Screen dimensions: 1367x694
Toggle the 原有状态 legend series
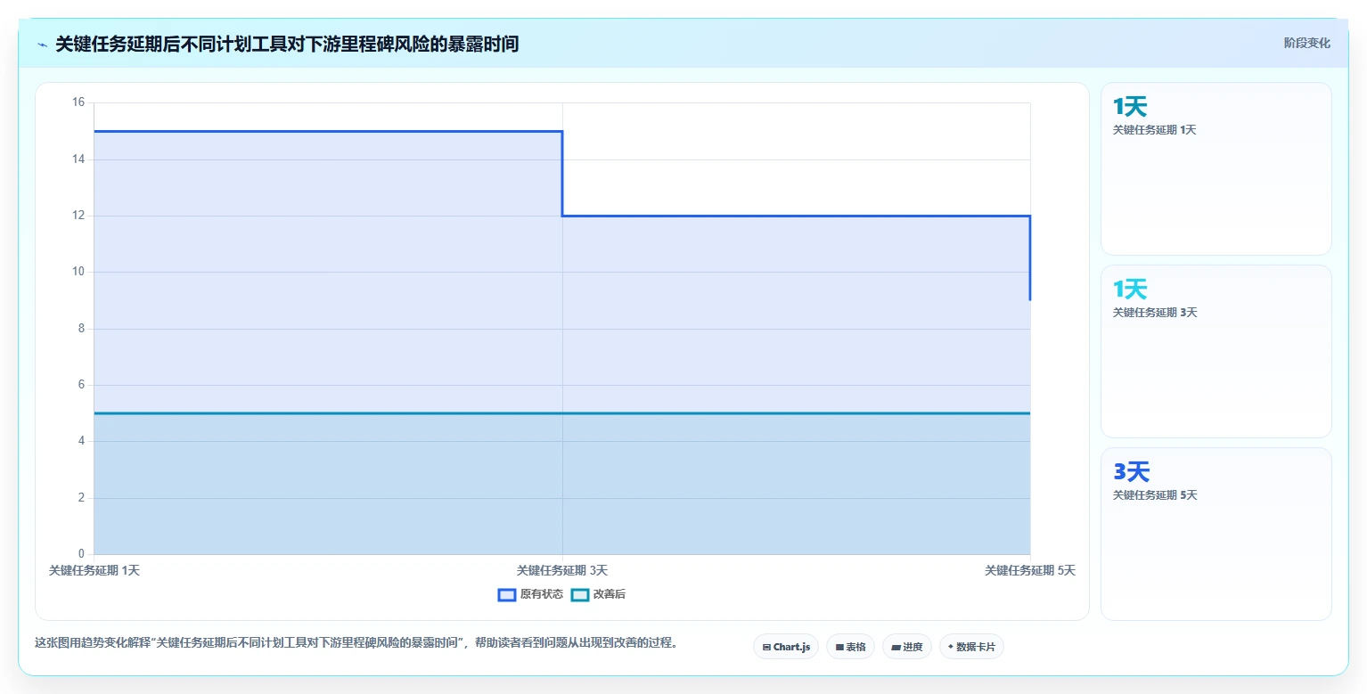point(530,594)
